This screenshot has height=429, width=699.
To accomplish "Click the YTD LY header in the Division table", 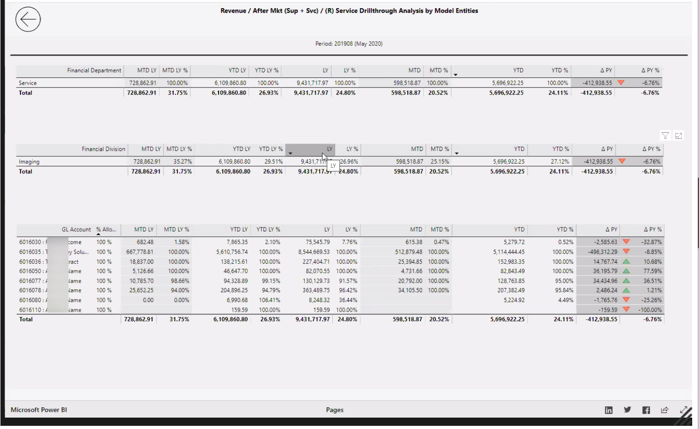I will (241, 149).
